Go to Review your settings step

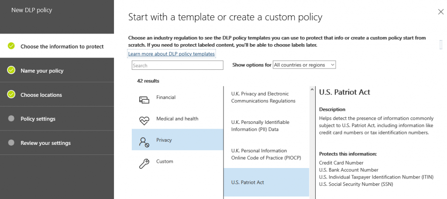coord(45,143)
